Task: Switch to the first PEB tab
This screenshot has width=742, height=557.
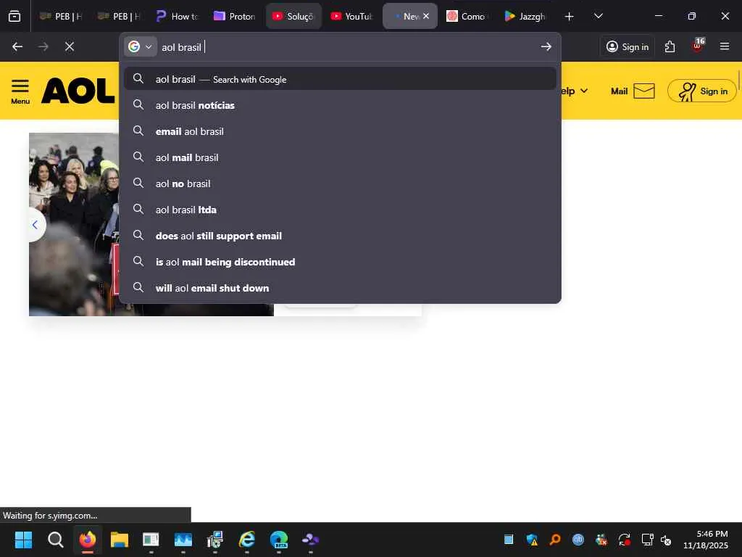Action: click(x=60, y=16)
